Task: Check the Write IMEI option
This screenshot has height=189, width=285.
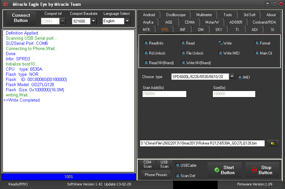Action: point(221,53)
